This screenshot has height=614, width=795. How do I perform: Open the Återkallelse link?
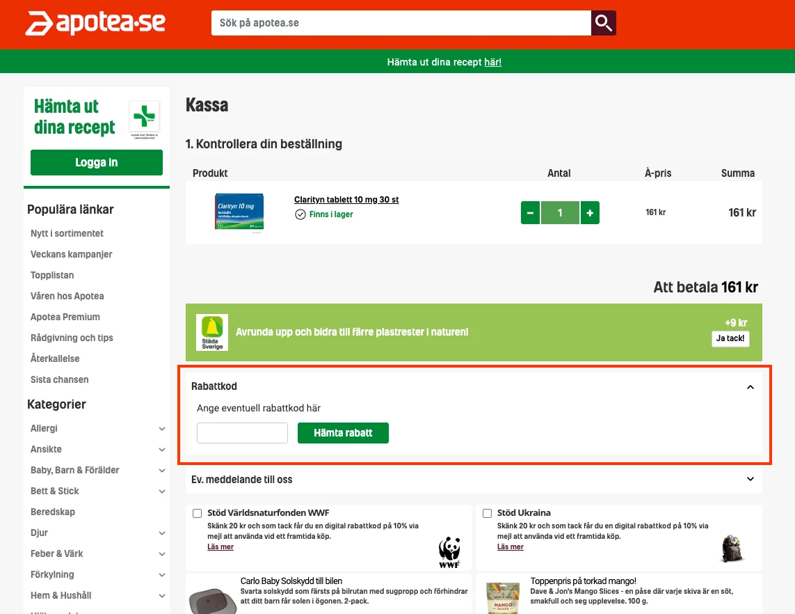click(55, 359)
